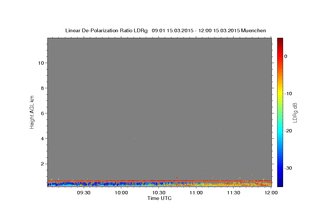This screenshot has width=336, height=224.
Task: Click the small orange data point near 4 km
Action: tap(134, 138)
